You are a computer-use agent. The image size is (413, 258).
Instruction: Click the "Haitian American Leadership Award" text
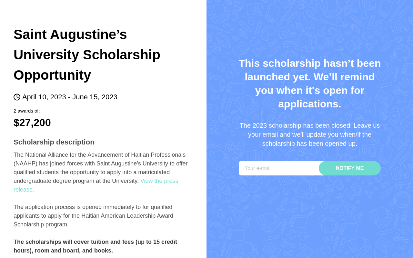(127, 216)
